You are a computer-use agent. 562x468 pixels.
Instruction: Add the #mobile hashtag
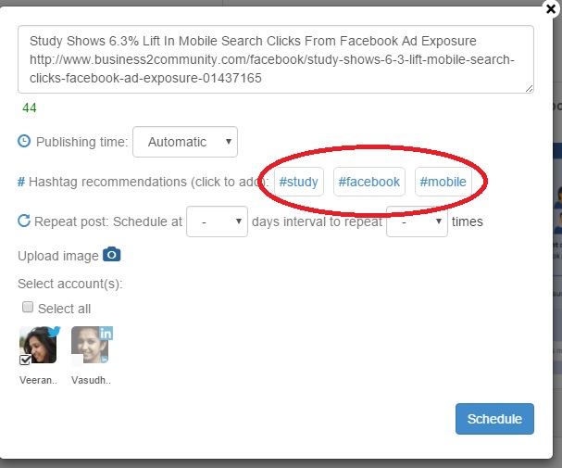click(443, 182)
